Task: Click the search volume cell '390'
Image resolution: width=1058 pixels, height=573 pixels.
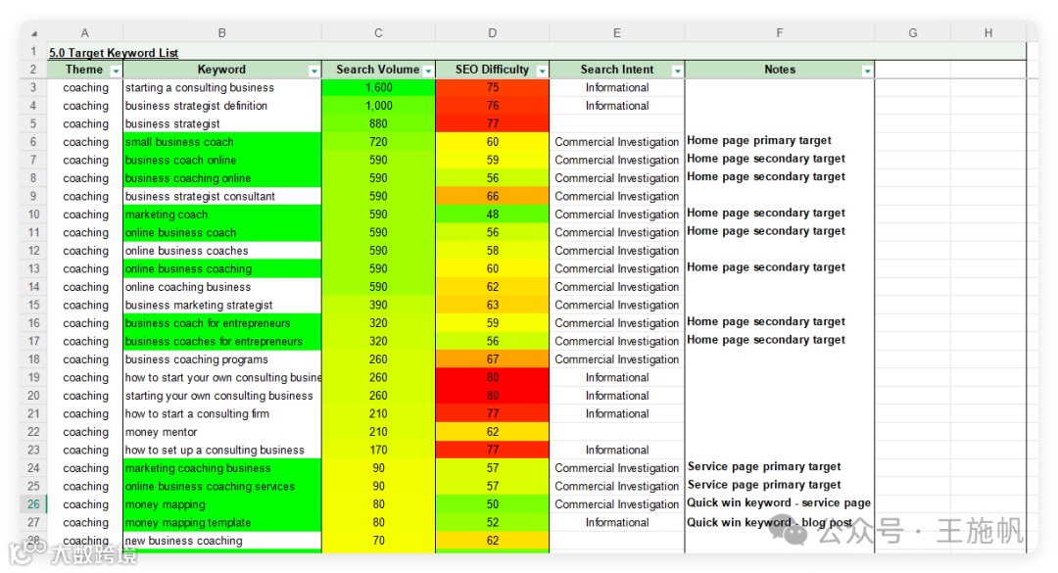Action: tap(378, 305)
